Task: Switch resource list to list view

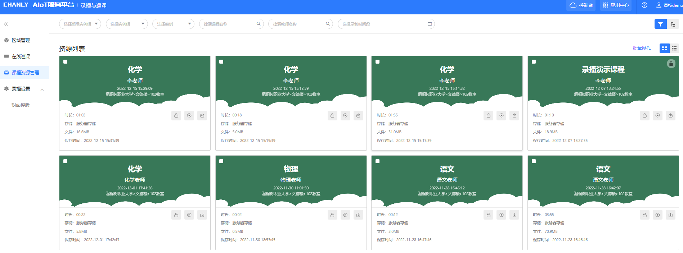Action: click(674, 48)
